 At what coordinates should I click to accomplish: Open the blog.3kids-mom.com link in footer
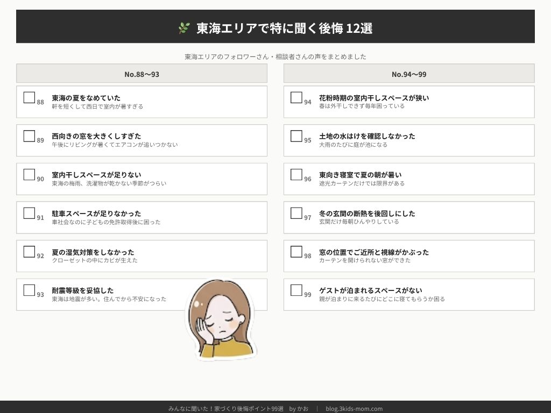click(x=354, y=409)
